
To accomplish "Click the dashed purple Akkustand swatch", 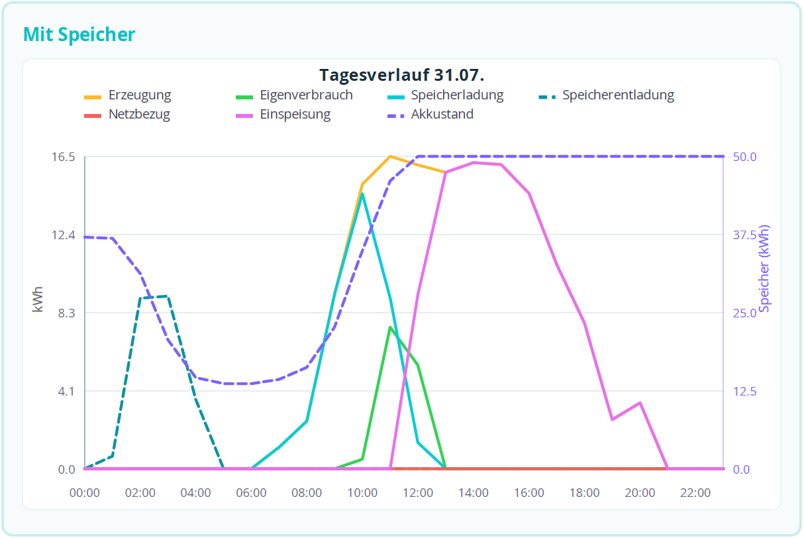I will (x=395, y=115).
